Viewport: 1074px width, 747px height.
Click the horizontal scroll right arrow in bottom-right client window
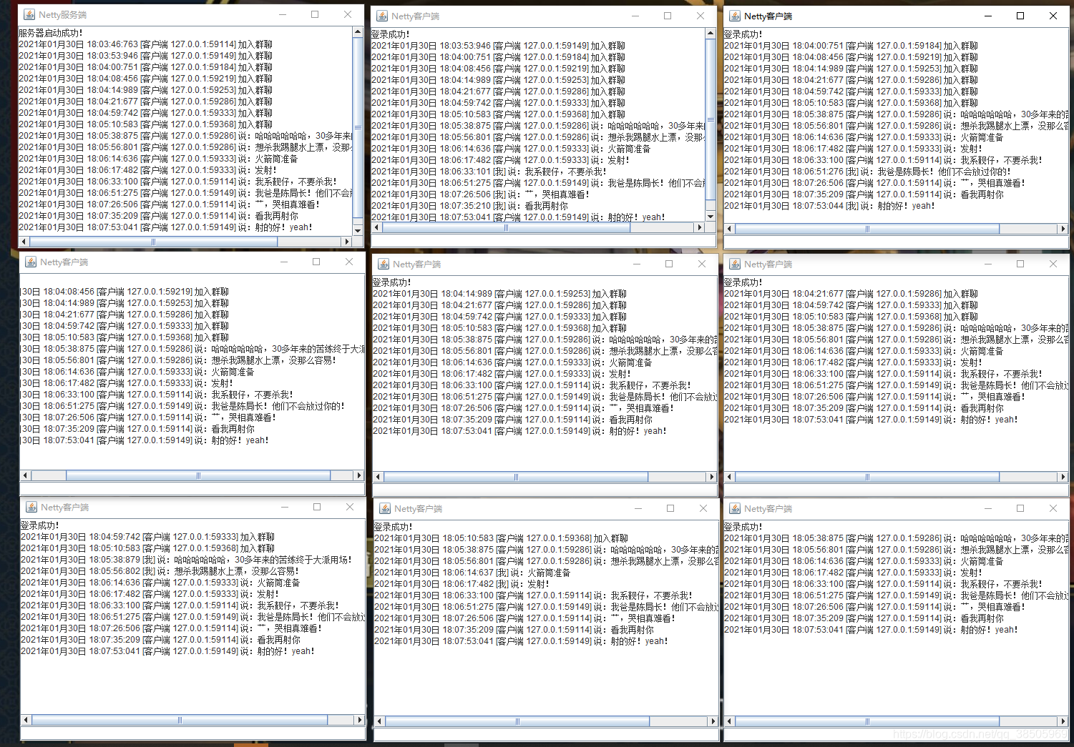(x=1063, y=721)
